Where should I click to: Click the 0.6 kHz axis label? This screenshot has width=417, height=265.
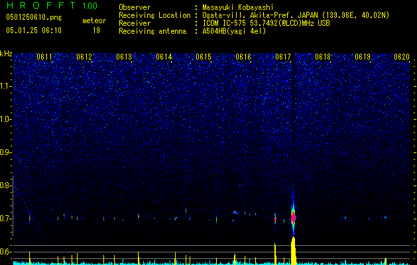pos(5,252)
